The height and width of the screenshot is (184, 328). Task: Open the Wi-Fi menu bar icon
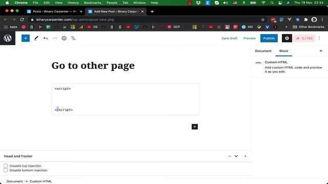(x=263, y=3)
